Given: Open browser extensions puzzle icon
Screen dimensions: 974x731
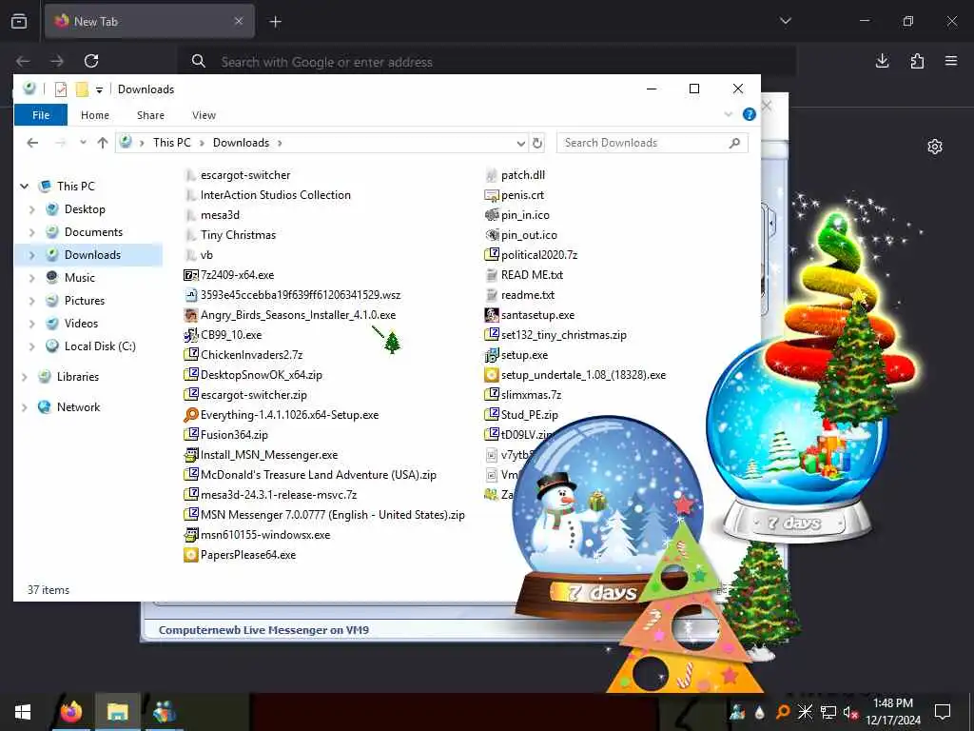Looking at the screenshot, I should [x=917, y=61].
